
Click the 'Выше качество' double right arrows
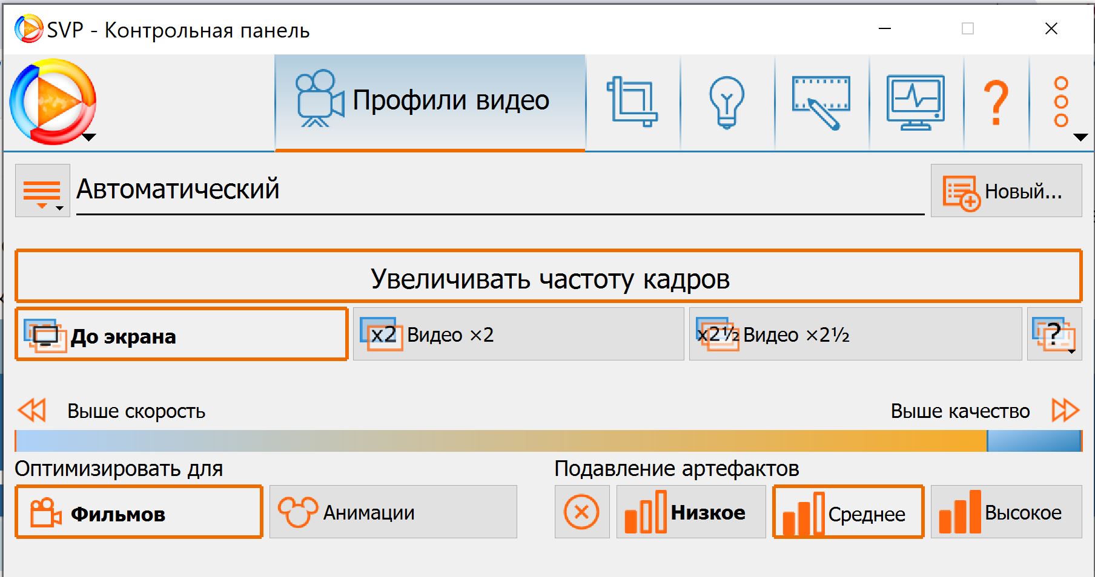(1065, 410)
